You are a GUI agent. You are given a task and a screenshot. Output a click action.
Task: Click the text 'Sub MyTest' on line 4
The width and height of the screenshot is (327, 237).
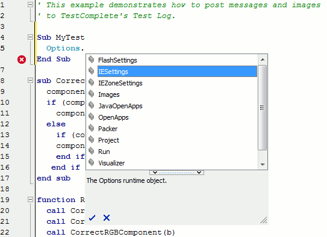(x=61, y=37)
